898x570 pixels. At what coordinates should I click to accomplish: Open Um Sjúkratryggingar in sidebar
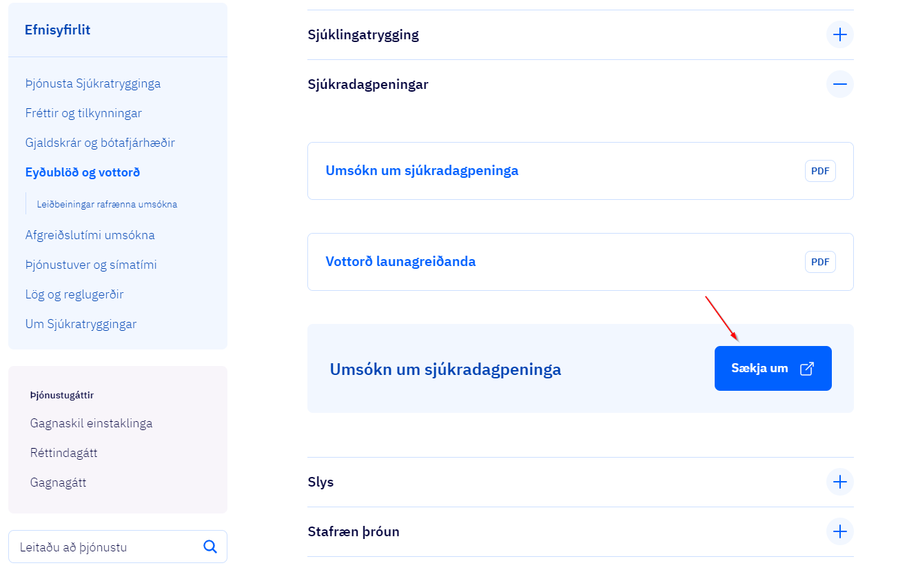[81, 324]
